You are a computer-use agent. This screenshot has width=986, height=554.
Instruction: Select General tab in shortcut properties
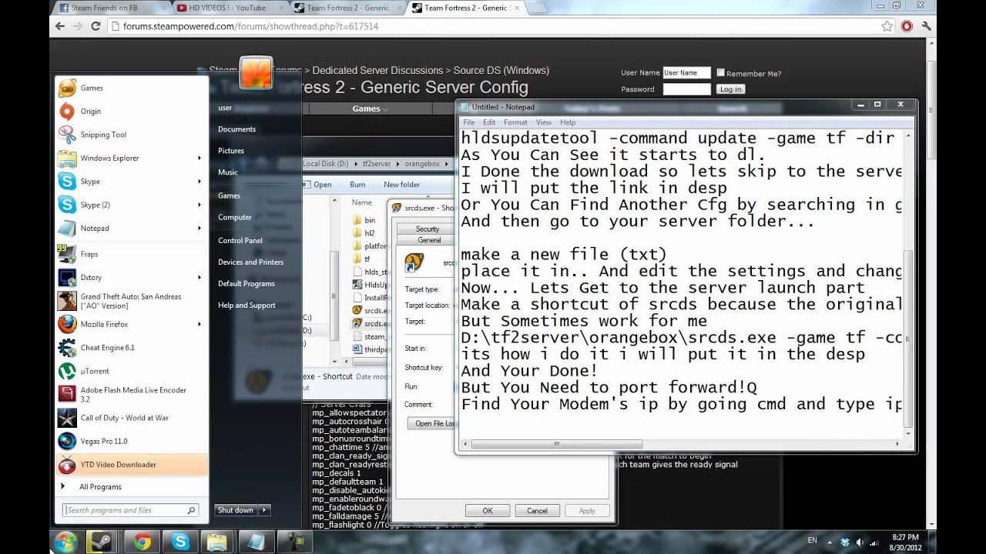click(428, 240)
